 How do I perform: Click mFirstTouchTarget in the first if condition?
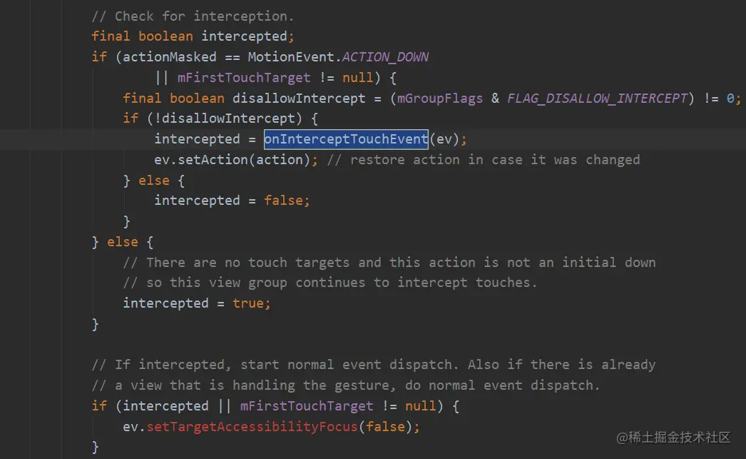click(x=244, y=78)
